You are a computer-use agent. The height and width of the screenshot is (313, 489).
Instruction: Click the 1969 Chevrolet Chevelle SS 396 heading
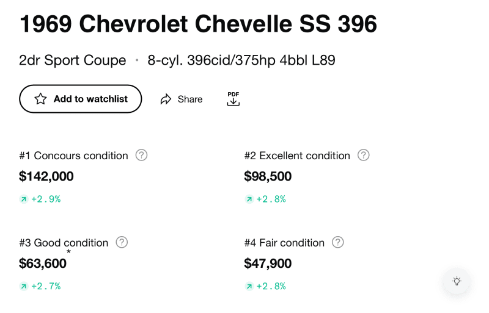[198, 24]
